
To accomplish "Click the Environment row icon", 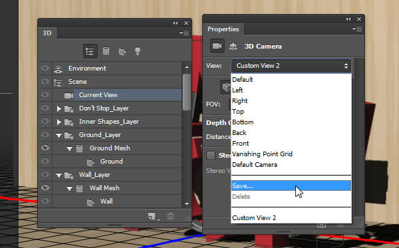I will (x=59, y=68).
